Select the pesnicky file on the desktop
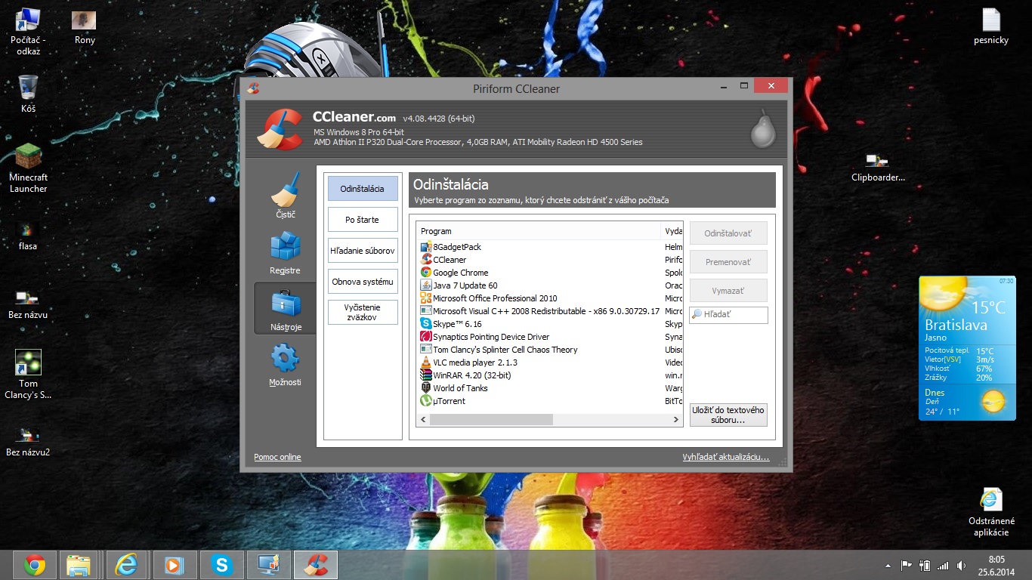Image resolution: width=1032 pixels, height=580 pixels. pos(991,26)
